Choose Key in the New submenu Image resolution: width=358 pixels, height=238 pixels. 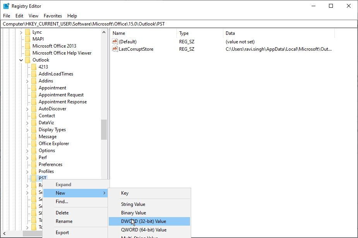coord(149,193)
